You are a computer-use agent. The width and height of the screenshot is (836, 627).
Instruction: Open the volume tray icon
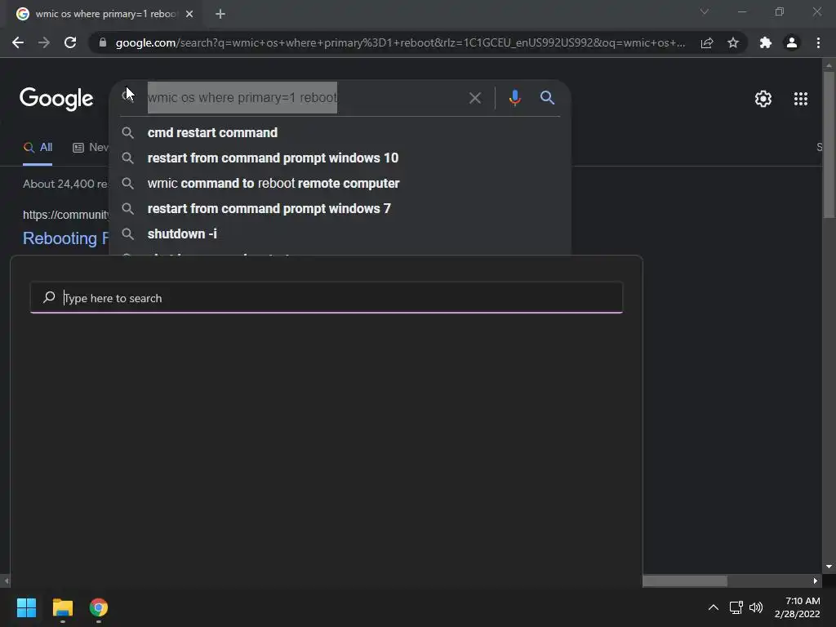click(756, 607)
